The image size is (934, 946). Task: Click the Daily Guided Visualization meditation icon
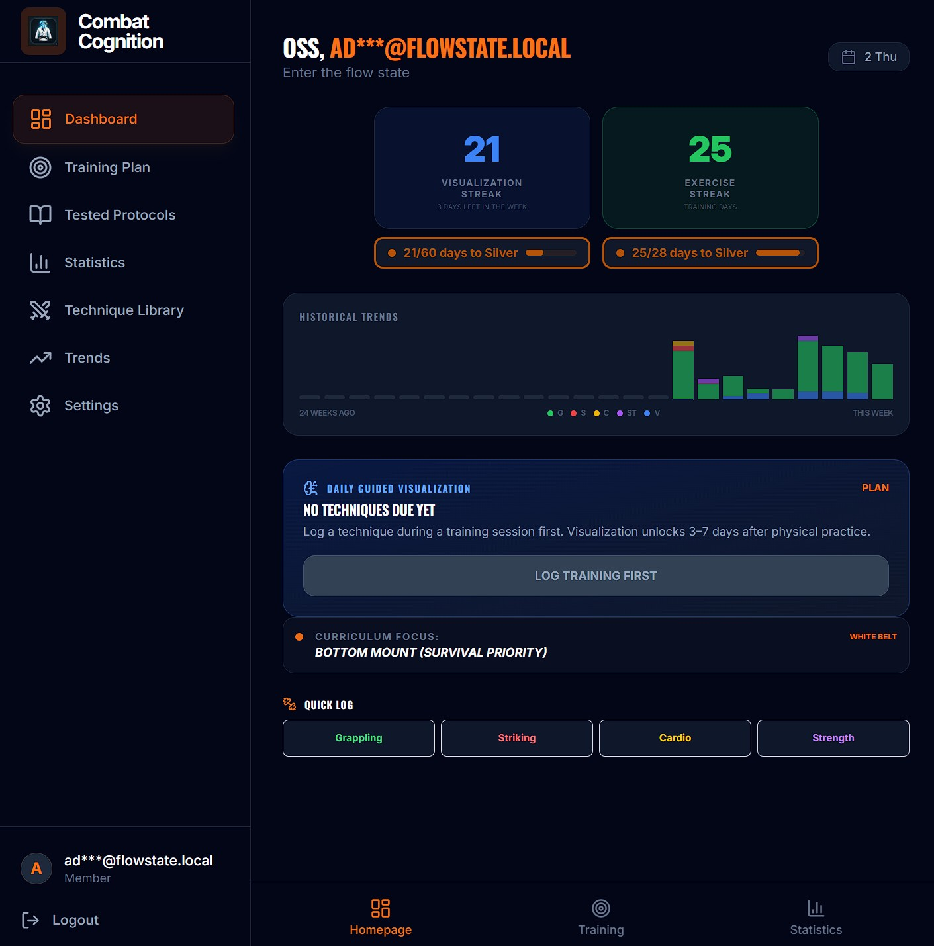point(310,488)
